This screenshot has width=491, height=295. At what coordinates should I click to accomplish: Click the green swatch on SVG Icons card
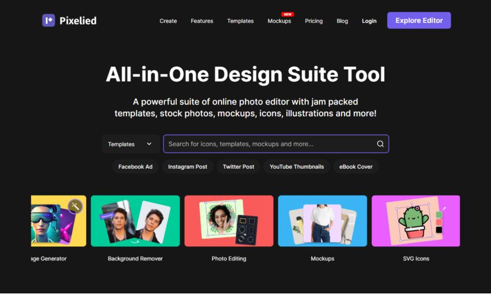click(x=439, y=215)
